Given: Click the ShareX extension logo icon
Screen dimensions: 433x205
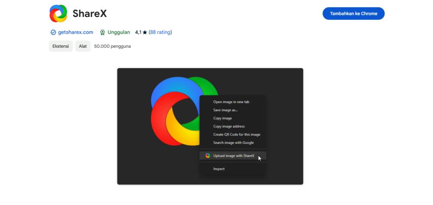Looking at the screenshot, I should tap(58, 13).
